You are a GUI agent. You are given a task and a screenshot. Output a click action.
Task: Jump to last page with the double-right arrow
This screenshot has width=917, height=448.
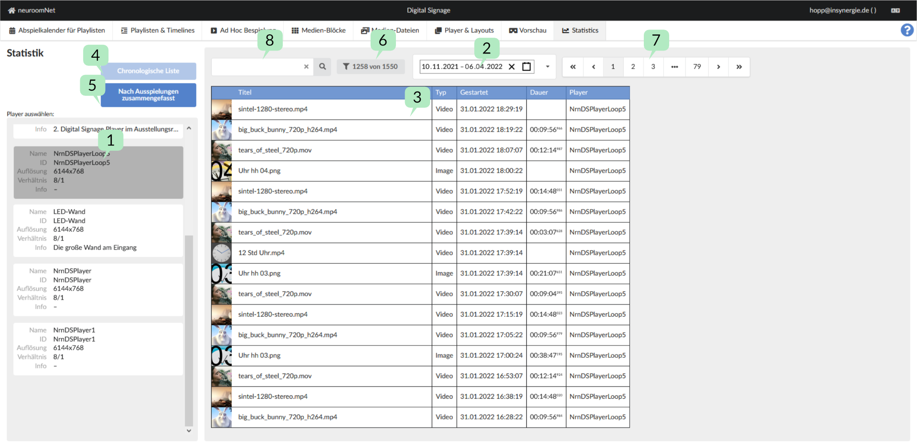[739, 67]
